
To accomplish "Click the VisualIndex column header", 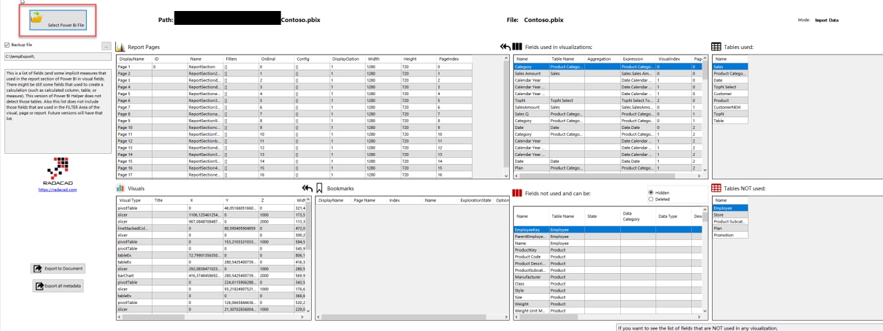I will (674, 59).
